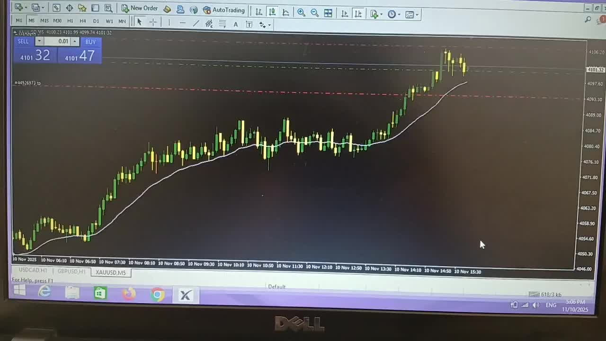Open the New Chart icon
The height and width of the screenshot is (341, 606).
coord(18,8)
